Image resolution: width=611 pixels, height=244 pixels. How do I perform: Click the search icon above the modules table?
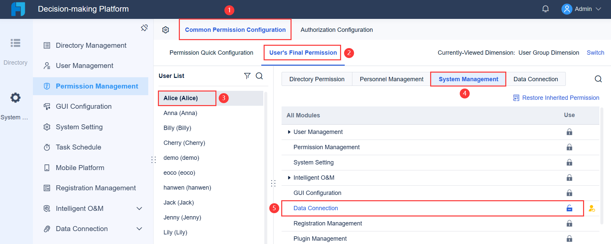point(598,79)
